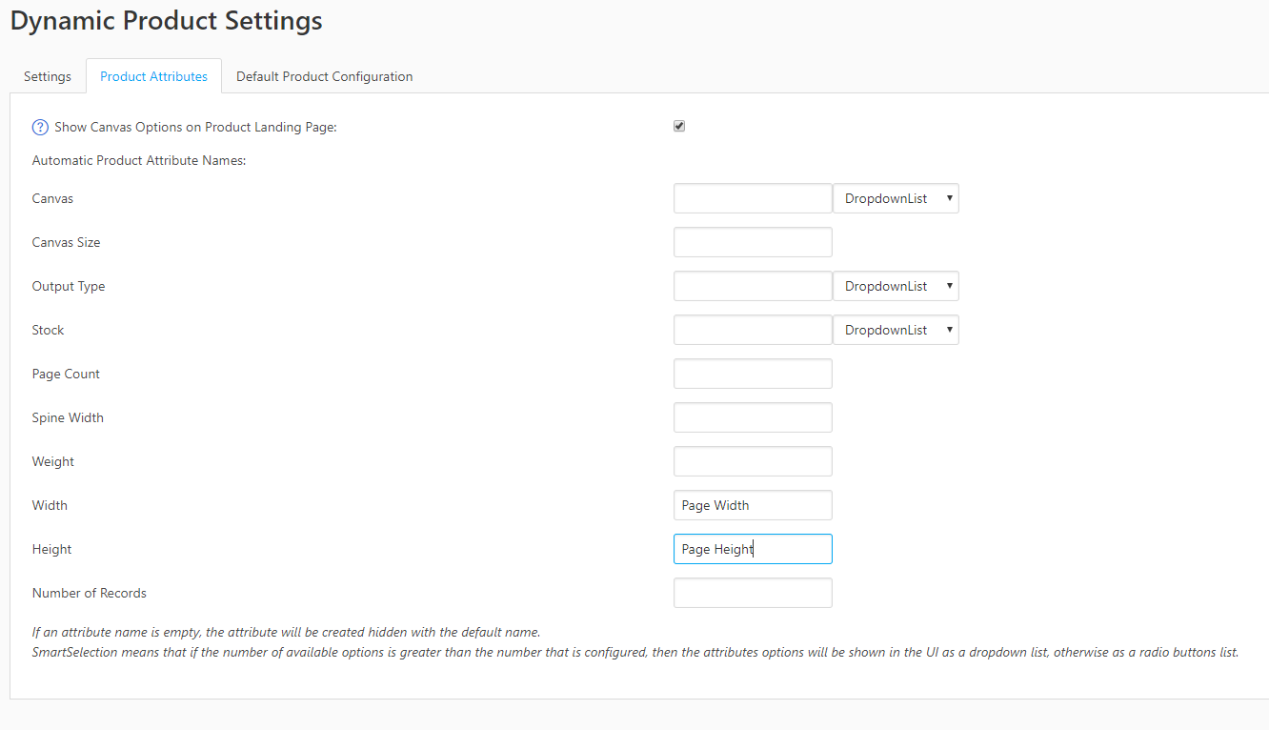Click the help question mark icon

click(x=40, y=127)
